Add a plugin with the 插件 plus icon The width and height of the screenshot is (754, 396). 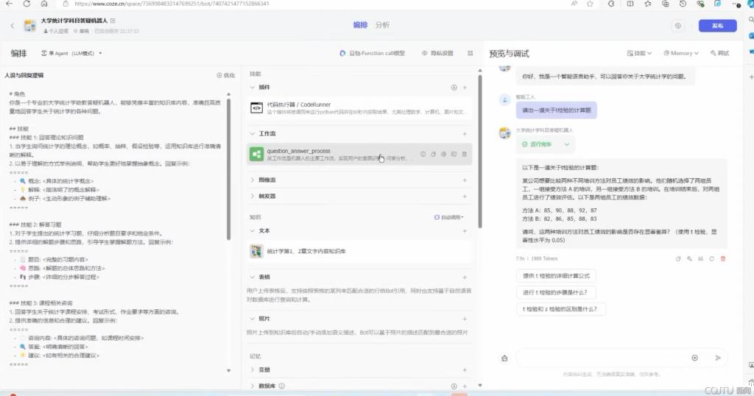click(x=465, y=88)
